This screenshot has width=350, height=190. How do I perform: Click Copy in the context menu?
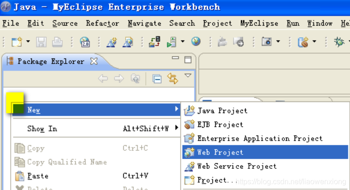point(97,148)
